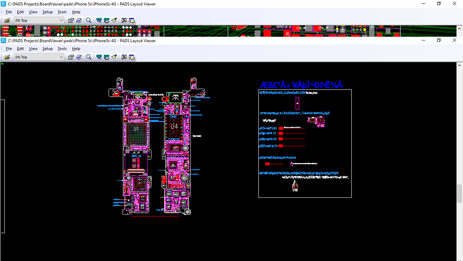463x261 pixels.
Task: Click Open file icon in back window toolbar
Action: pos(7,21)
